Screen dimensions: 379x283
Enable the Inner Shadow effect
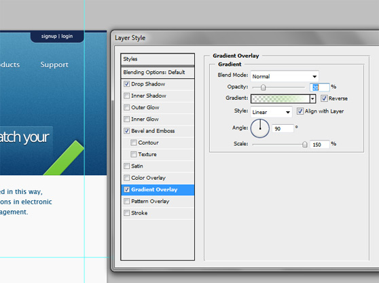pos(126,96)
